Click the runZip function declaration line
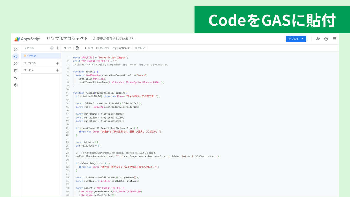The height and width of the screenshot is (197, 350). coord(102,93)
